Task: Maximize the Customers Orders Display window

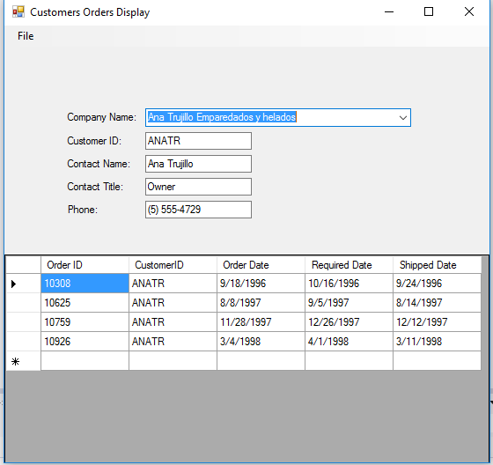Action: pyautogui.click(x=429, y=12)
